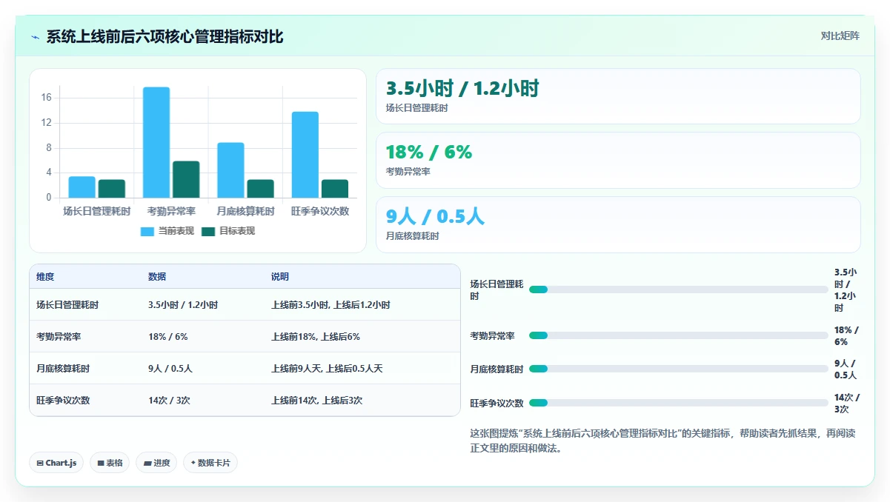Click the 数据 column header
890x502 pixels.
(157, 277)
